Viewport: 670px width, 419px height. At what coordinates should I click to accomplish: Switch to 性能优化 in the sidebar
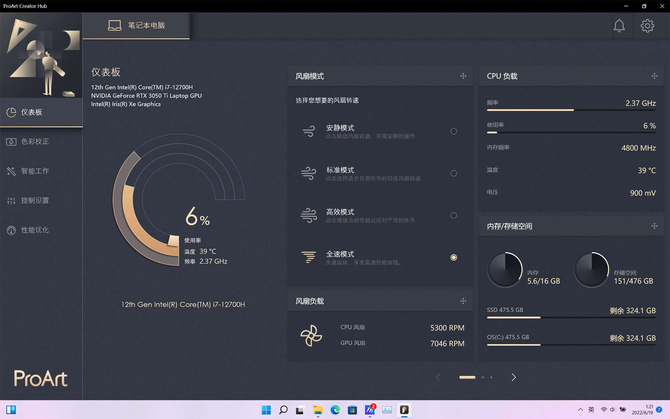pos(35,230)
